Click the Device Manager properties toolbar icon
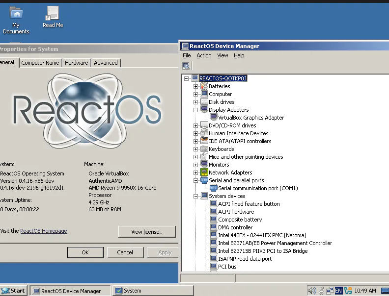389x296 pixels. pos(186,66)
